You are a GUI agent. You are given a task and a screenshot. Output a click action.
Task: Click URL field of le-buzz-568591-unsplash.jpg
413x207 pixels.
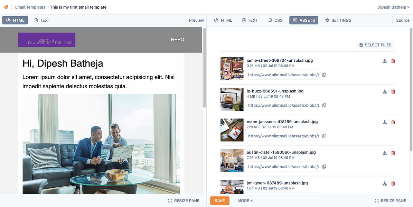tap(283, 105)
